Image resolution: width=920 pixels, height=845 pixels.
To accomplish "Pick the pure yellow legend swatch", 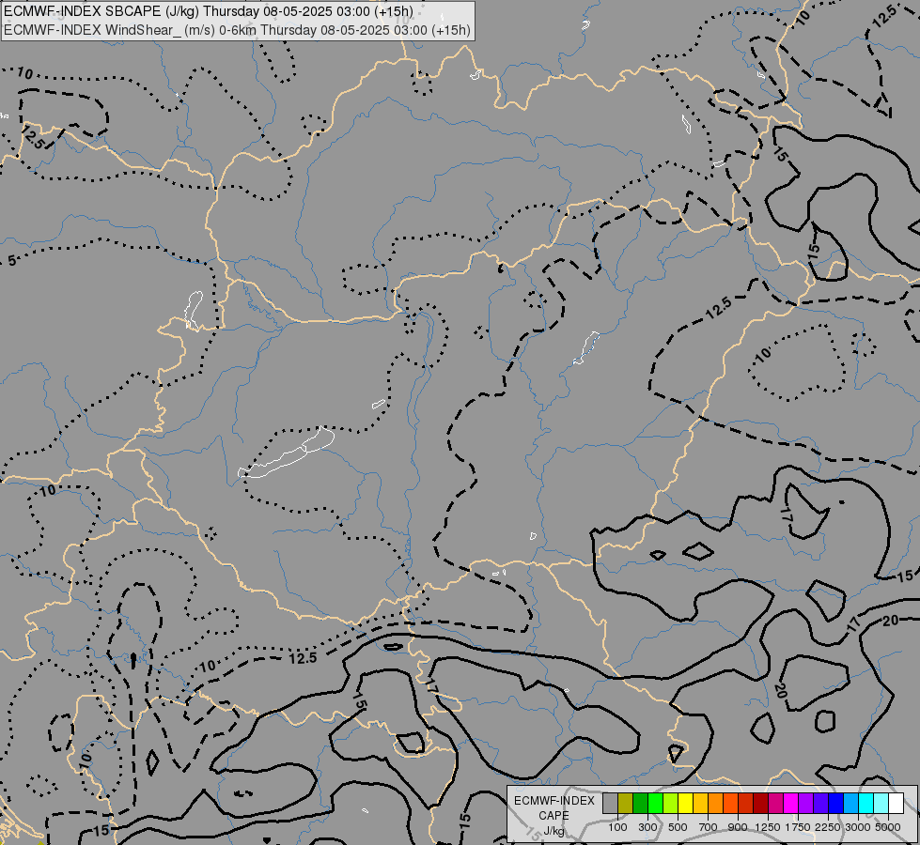I will point(686,804).
